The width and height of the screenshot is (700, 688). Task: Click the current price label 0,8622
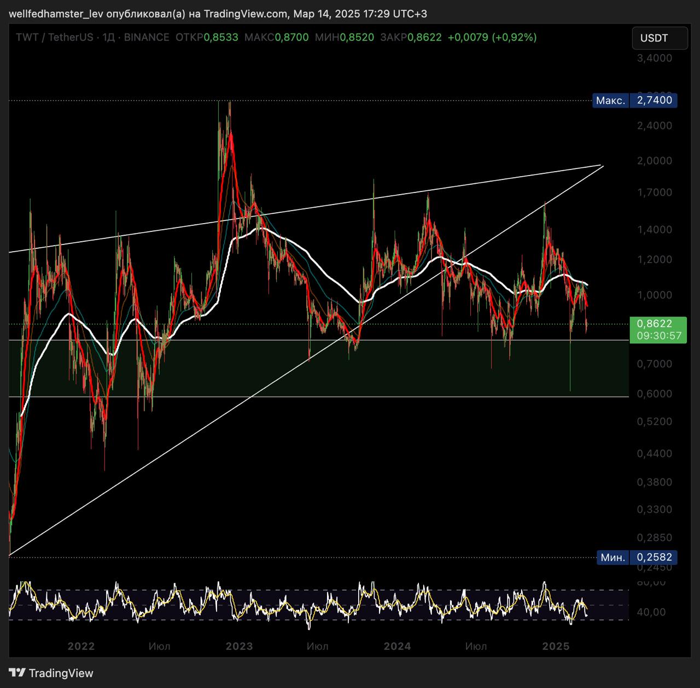(x=655, y=324)
